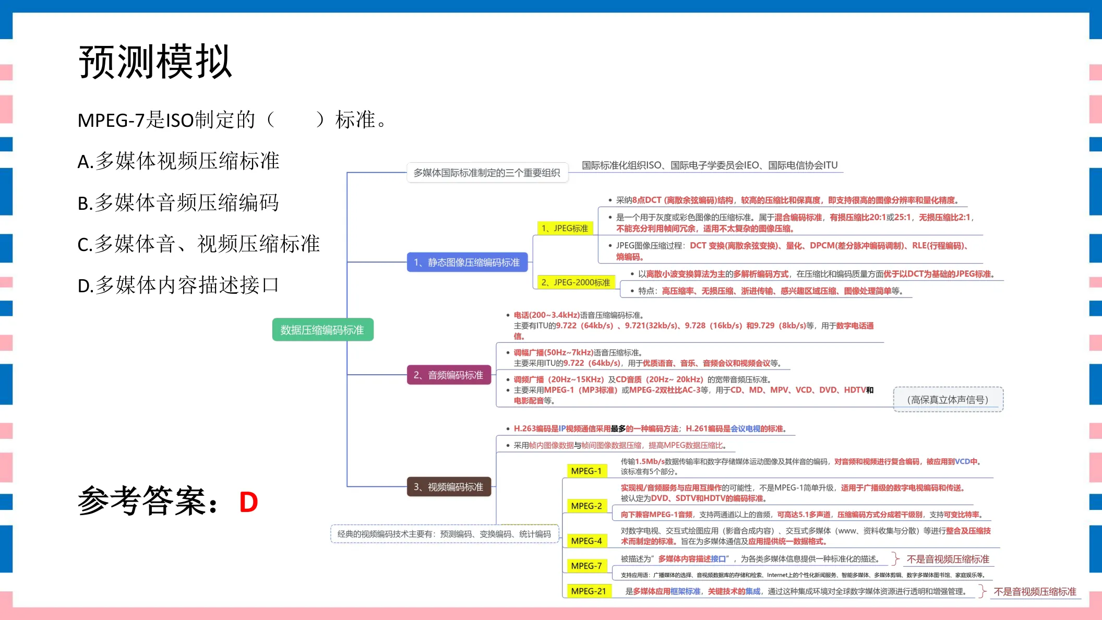This screenshot has width=1102, height=620.
Task: Click the yellow MPEG-2 label
Action: [586, 506]
